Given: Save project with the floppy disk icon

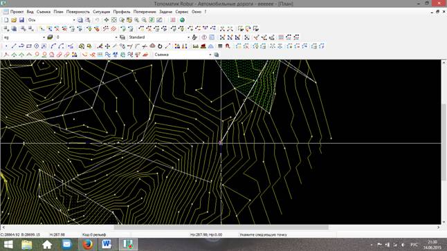Looking at the screenshot, I should click(21, 20).
